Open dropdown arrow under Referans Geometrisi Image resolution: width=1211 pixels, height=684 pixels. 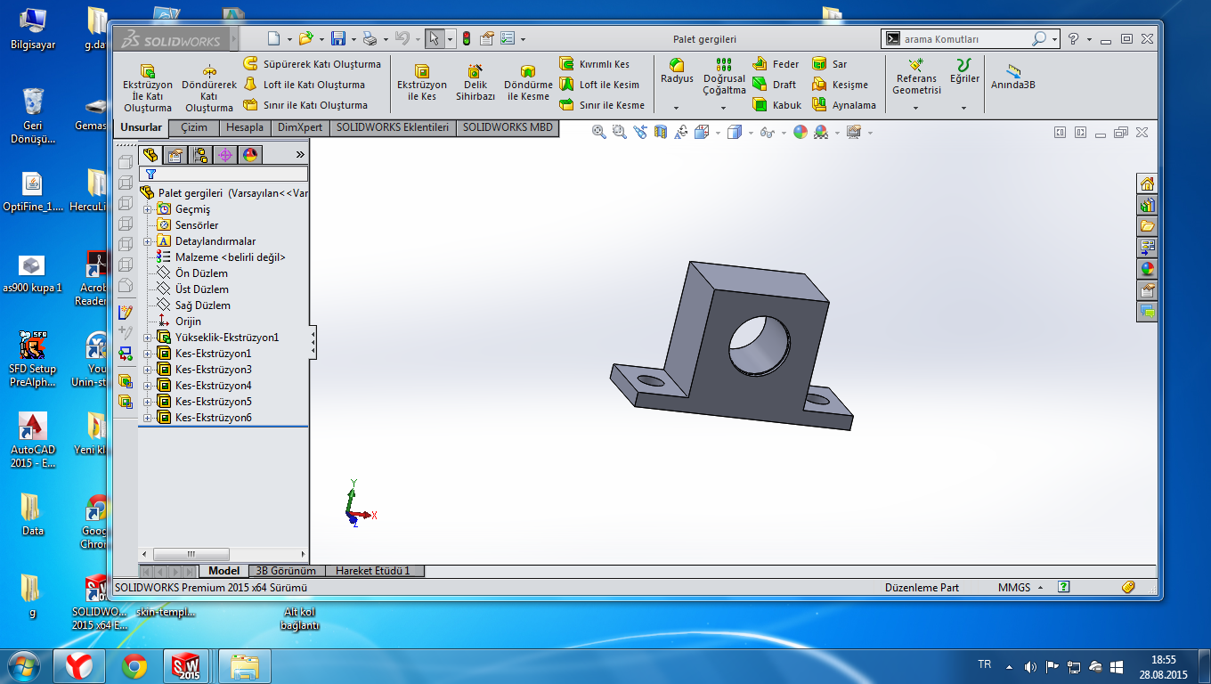pyautogui.click(x=916, y=108)
